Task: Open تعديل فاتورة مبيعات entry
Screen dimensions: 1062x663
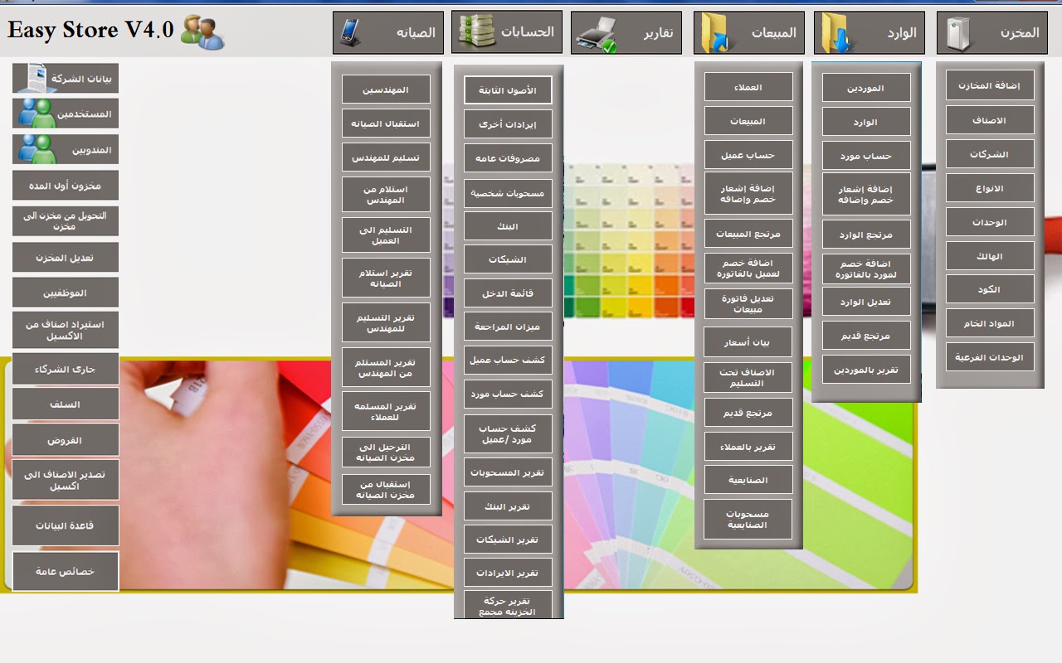Action: [748, 303]
